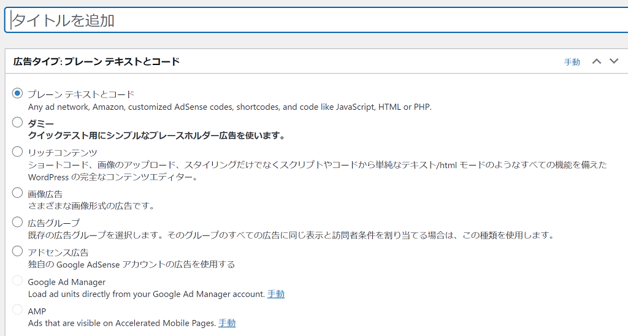This screenshot has height=336, width=628.
Task: Select the AMP radio button
Action: coord(17,310)
